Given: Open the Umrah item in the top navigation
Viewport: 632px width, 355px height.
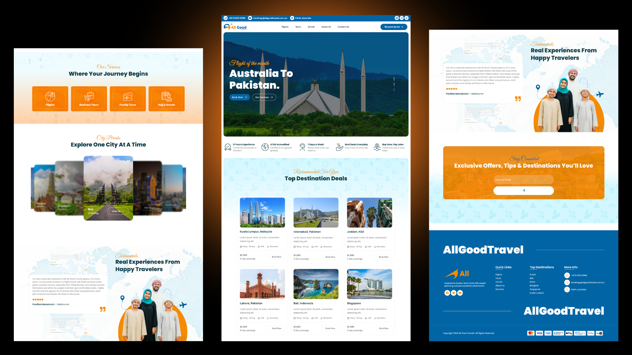Looking at the screenshot, I should point(311,27).
